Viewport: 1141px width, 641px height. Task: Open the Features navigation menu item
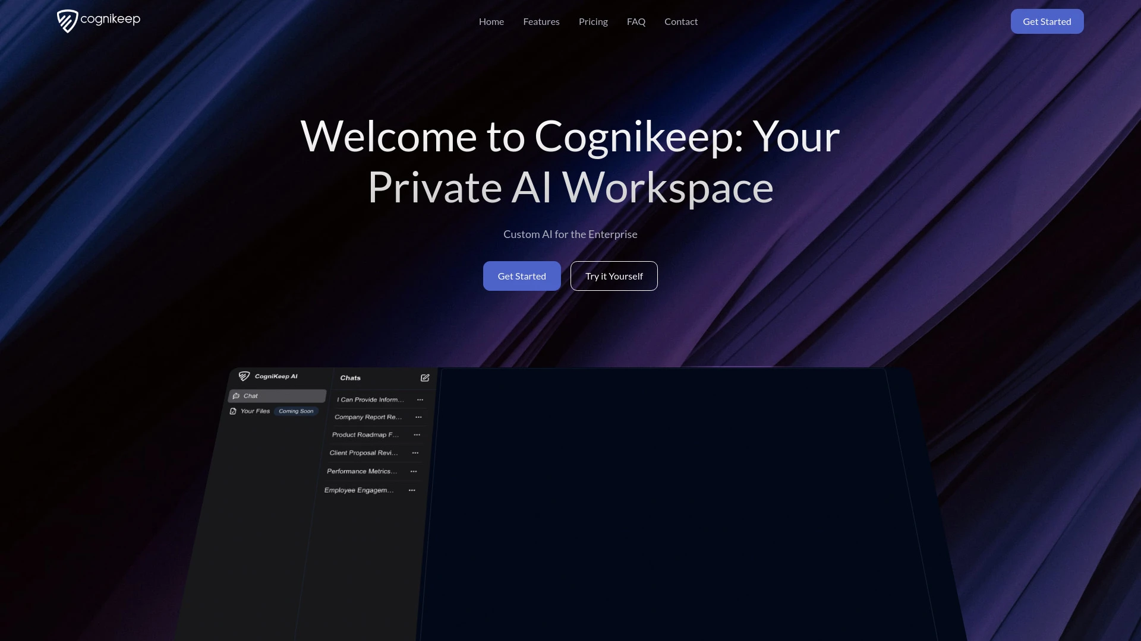[x=541, y=21]
